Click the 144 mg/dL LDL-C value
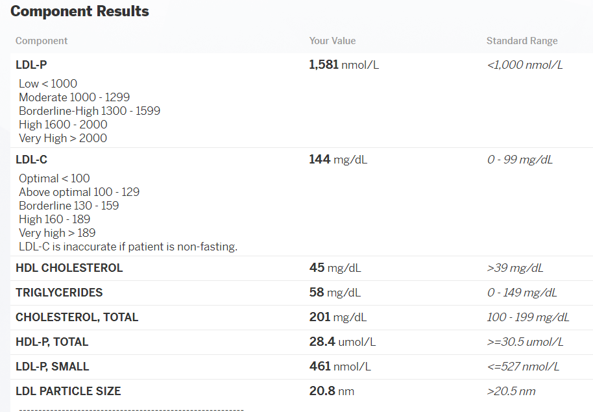 click(338, 160)
